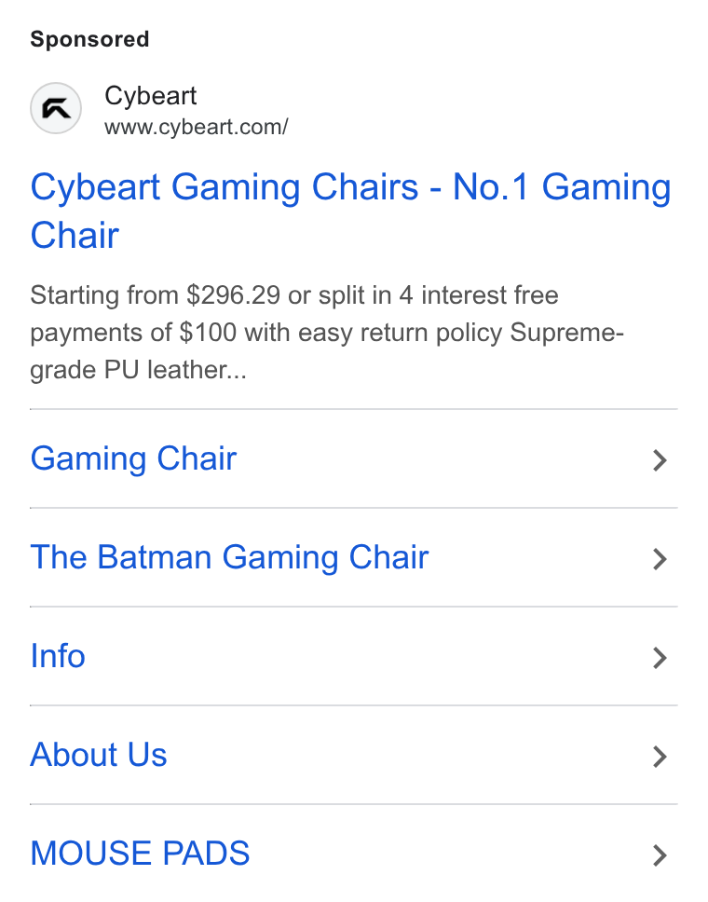Screen dimensions: 708x902
Task: Click the chevron beside About Us
Action: 660,757
